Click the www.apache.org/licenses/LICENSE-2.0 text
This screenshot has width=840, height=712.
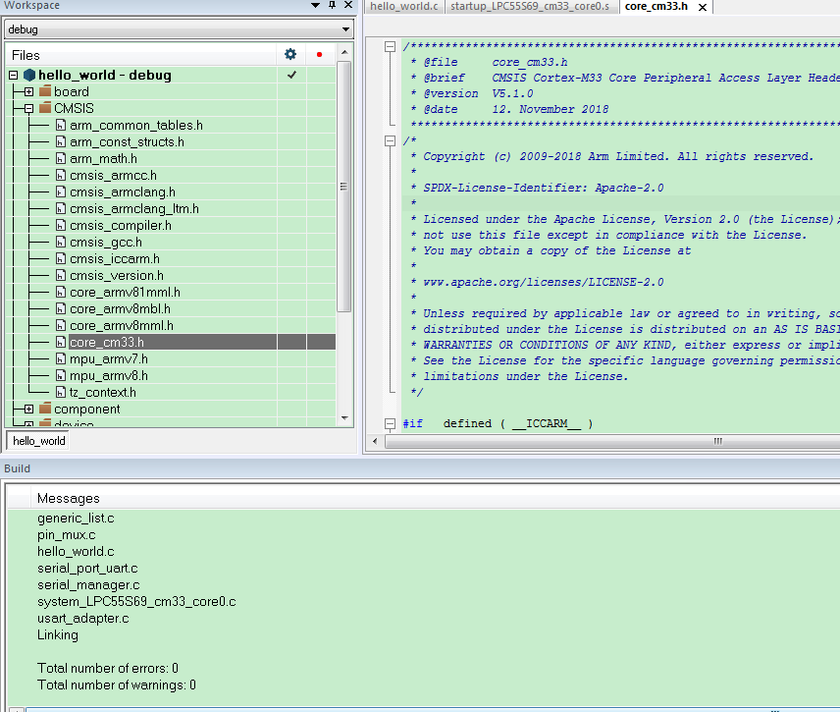tap(544, 282)
